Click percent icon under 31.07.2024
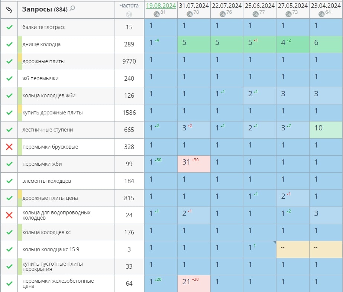 [x=190, y=14]
